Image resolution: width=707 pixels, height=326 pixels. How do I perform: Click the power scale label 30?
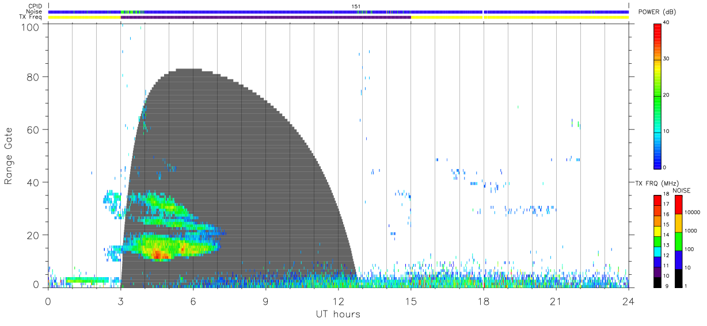667,59
